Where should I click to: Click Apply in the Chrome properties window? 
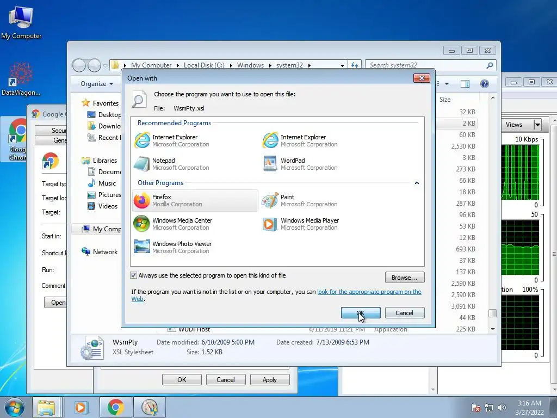(x=270, y=379)
